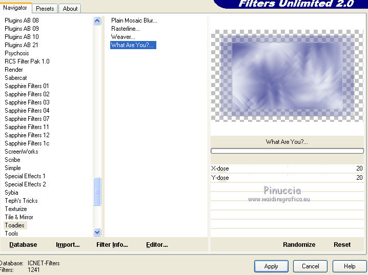Screen dimensions: 368x275
Task: Select Plugins AB 21 category
Action: pyautogui.click(x=22, y=45)
